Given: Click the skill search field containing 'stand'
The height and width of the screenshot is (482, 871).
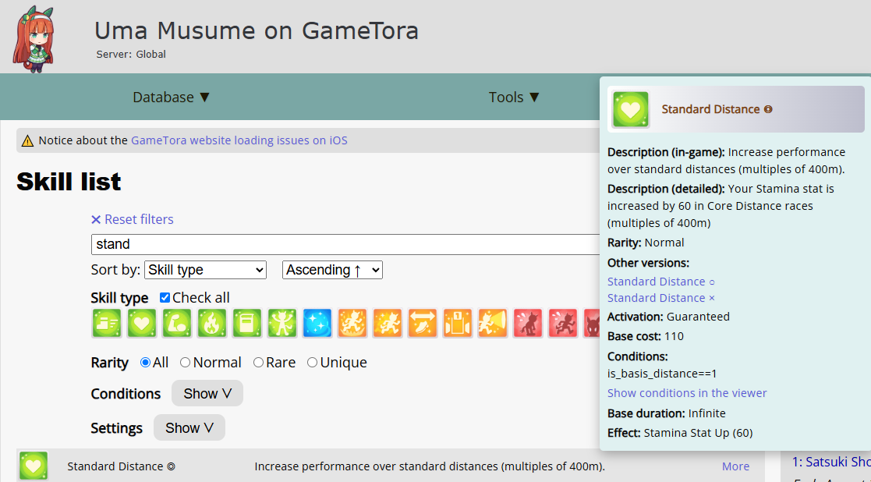Looking at the screenshot, I should pyautogui.click(x=345, y=244).
